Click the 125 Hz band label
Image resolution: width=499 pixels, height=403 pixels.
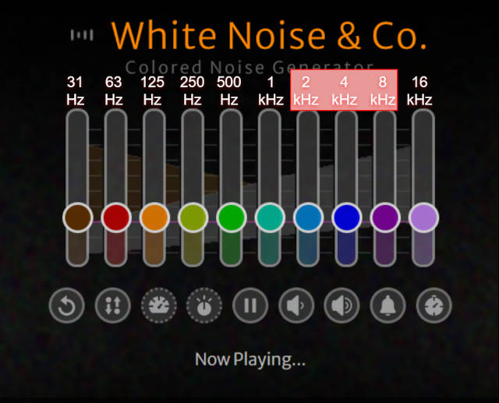153,91
